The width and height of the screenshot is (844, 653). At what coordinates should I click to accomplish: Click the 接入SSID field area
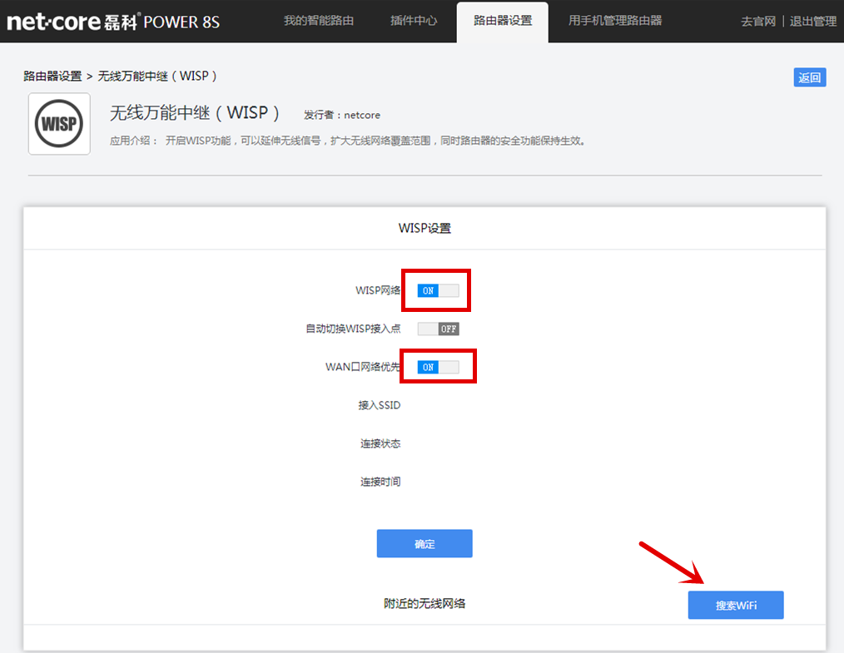point(379,405)
